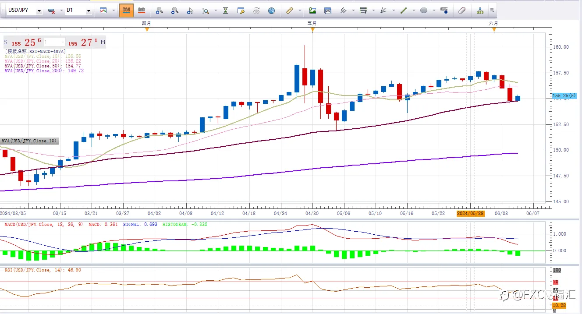The width and height of the screenshot is (582, 314).
Task: Click the B buy price 155 27.1
Action: coord(86,42)
